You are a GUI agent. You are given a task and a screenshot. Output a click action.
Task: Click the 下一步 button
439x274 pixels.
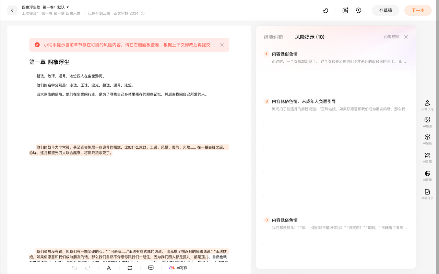point(418,10)
